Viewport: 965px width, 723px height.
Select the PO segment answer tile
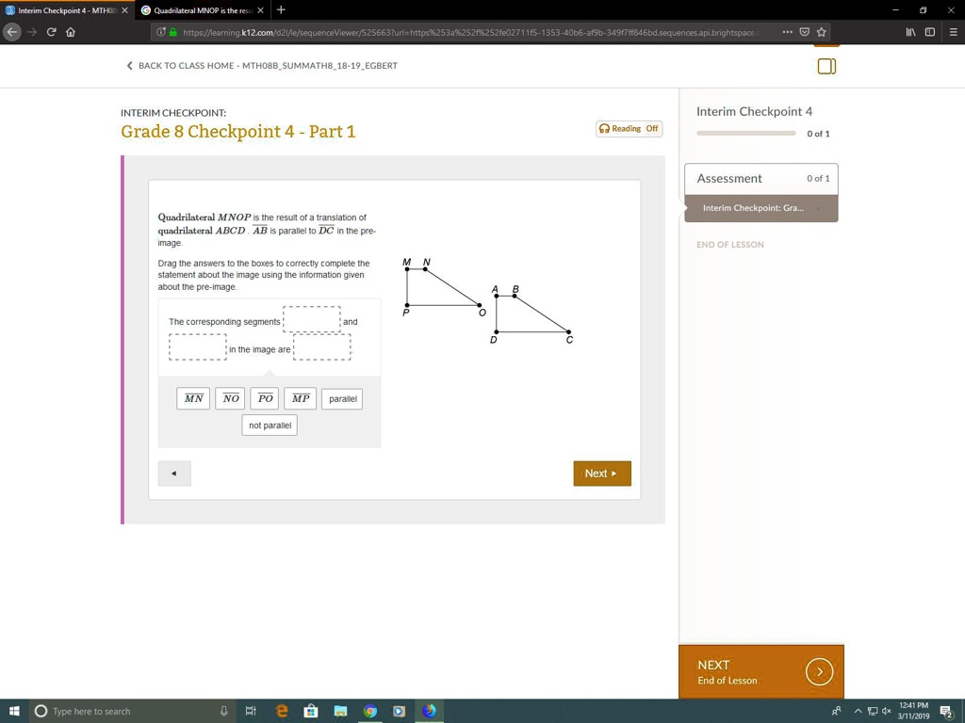point(265,398)
